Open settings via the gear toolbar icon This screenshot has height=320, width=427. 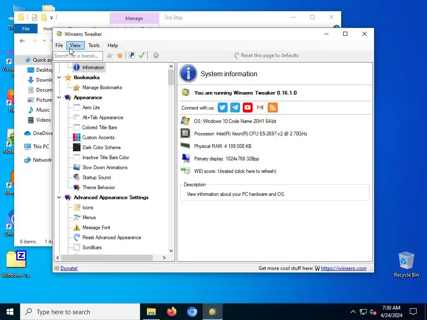click(156, 55)
